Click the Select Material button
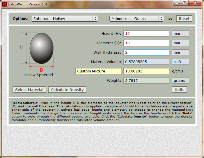Viewport: 204px width, 158px height. pos(29,90)
